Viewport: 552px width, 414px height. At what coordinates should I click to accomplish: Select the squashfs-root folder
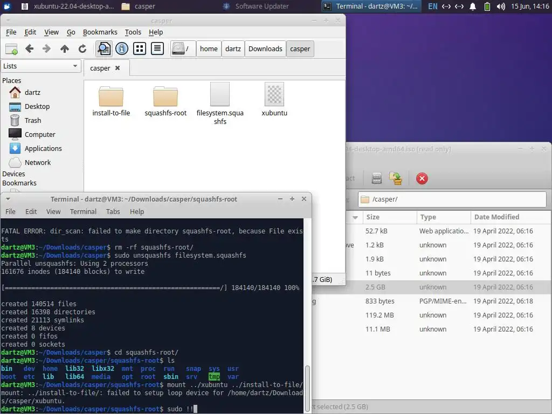click(165, 101)
